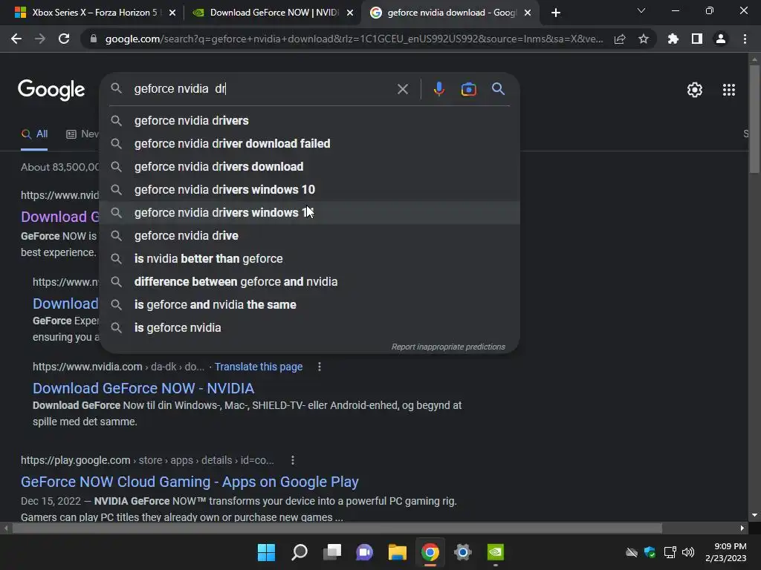This screenshot has height=570, width=761.
Task: Open the Chrome extensions puzzle icon
Action: (x=673, y=39)
